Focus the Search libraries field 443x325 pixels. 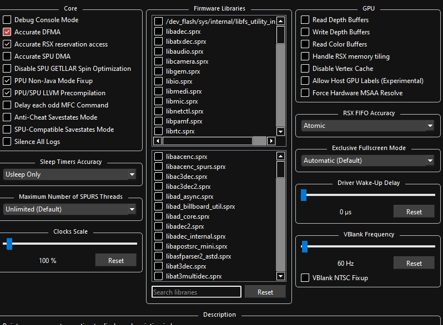197,292
